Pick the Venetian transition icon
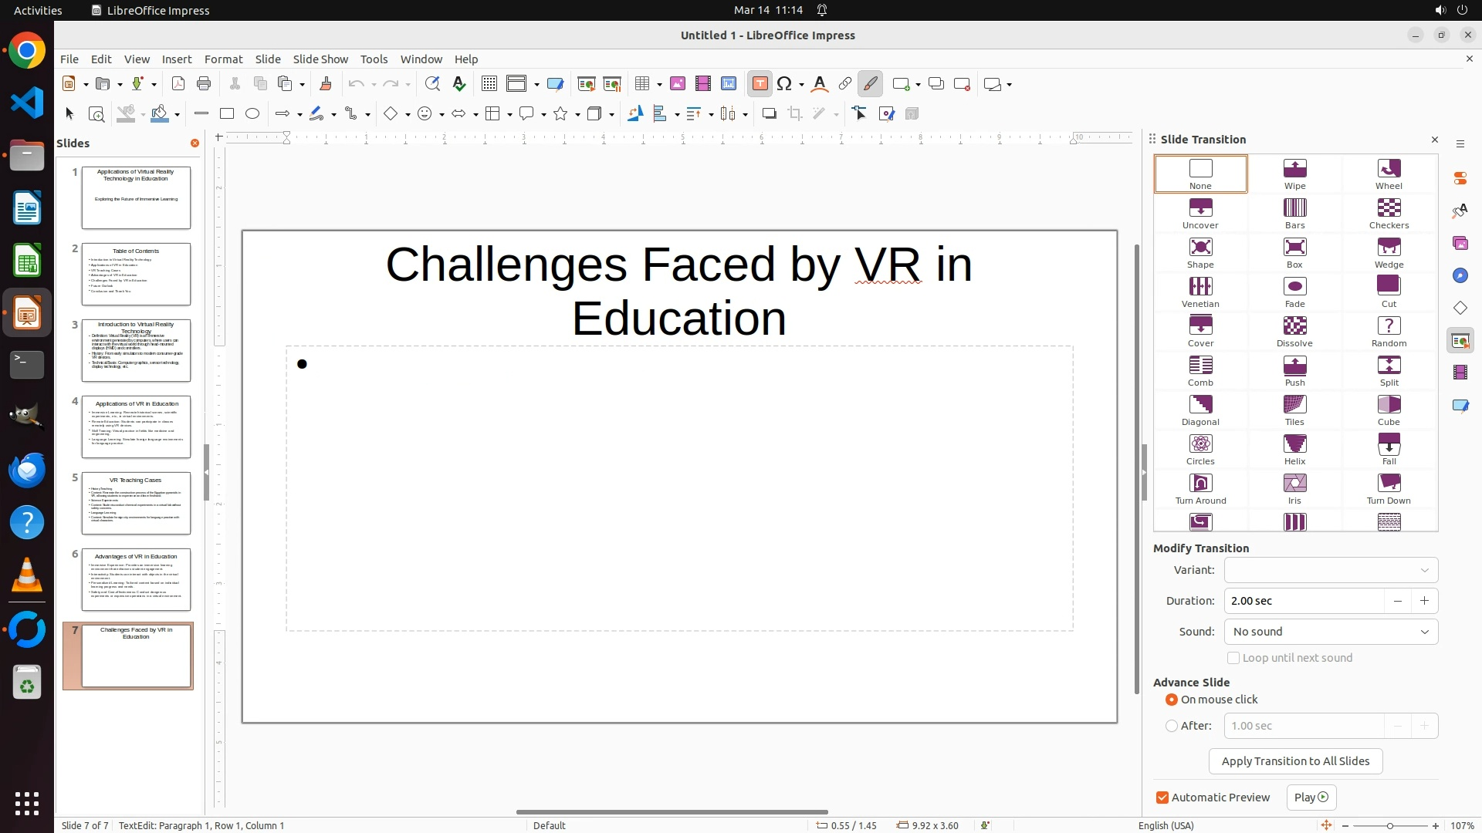Screen dimensions: 1482x833 pyautogui.click(x=1200, y=292)
